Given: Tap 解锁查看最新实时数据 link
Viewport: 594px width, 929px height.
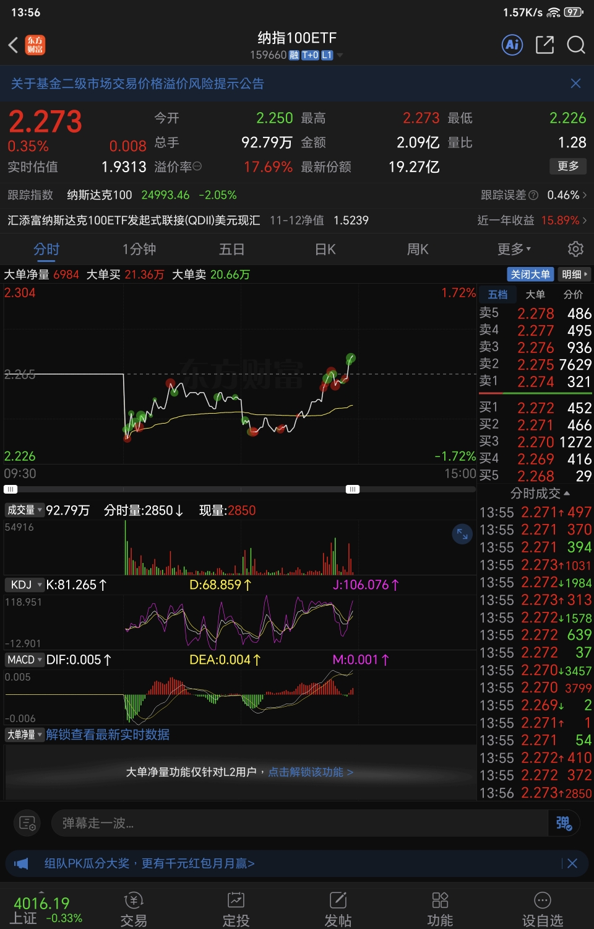Looking at the screenshot, I should (x=108, y=735).
